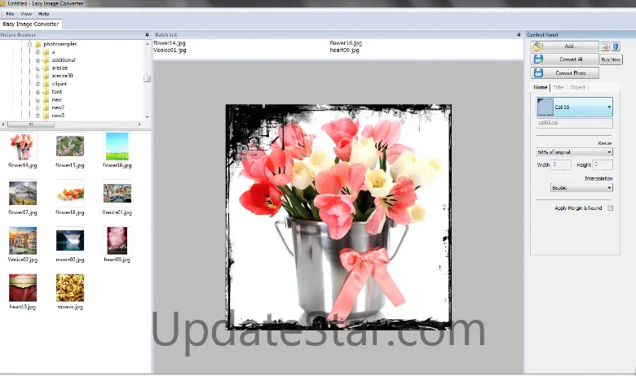Click the Add... button
The image size is (636, 376).
[564, 46]
